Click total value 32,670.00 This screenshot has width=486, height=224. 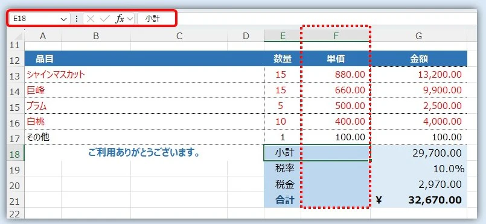coord(418,200)
